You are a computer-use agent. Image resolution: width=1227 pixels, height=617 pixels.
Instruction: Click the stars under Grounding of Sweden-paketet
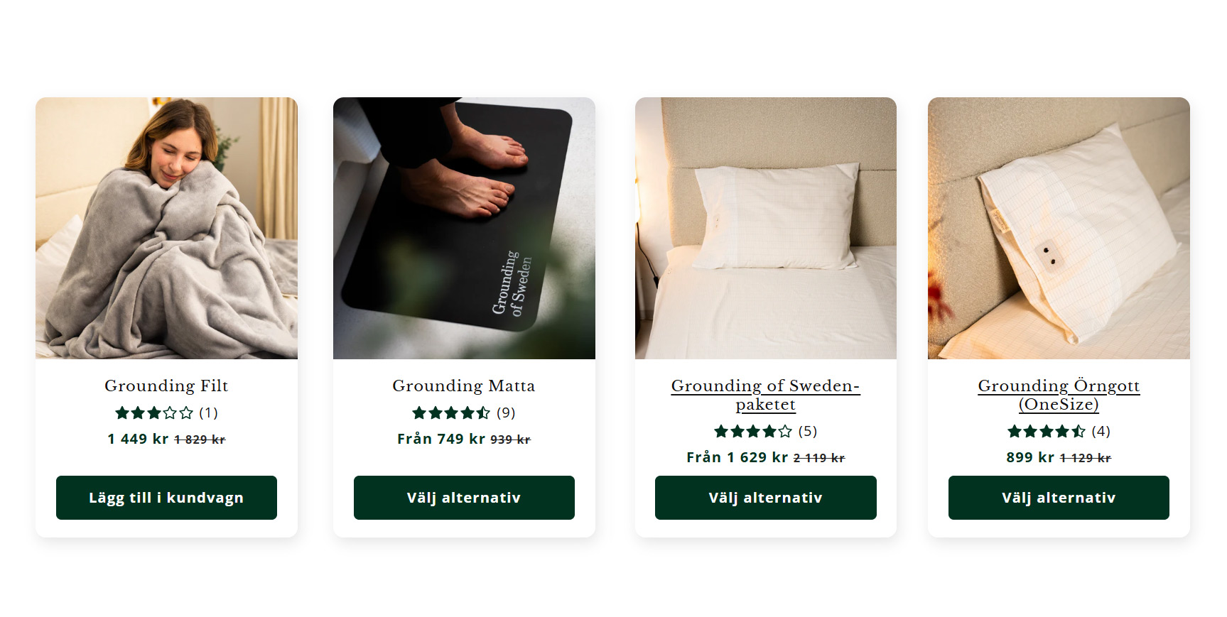pyautogui.click(x=752, y=431)
